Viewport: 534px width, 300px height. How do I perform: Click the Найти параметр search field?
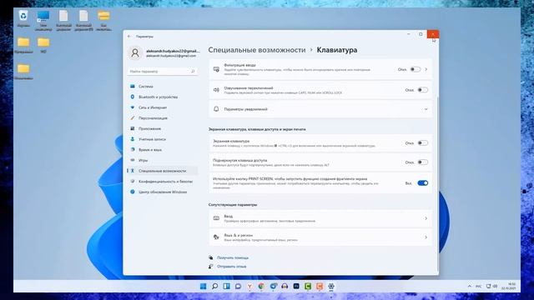click(162, 72)
